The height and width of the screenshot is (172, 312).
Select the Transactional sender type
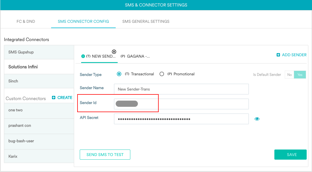coord(119,74)
